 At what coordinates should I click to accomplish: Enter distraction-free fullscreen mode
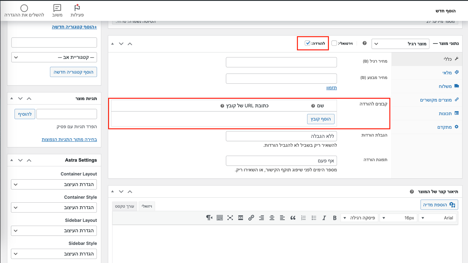coord(230,218)
